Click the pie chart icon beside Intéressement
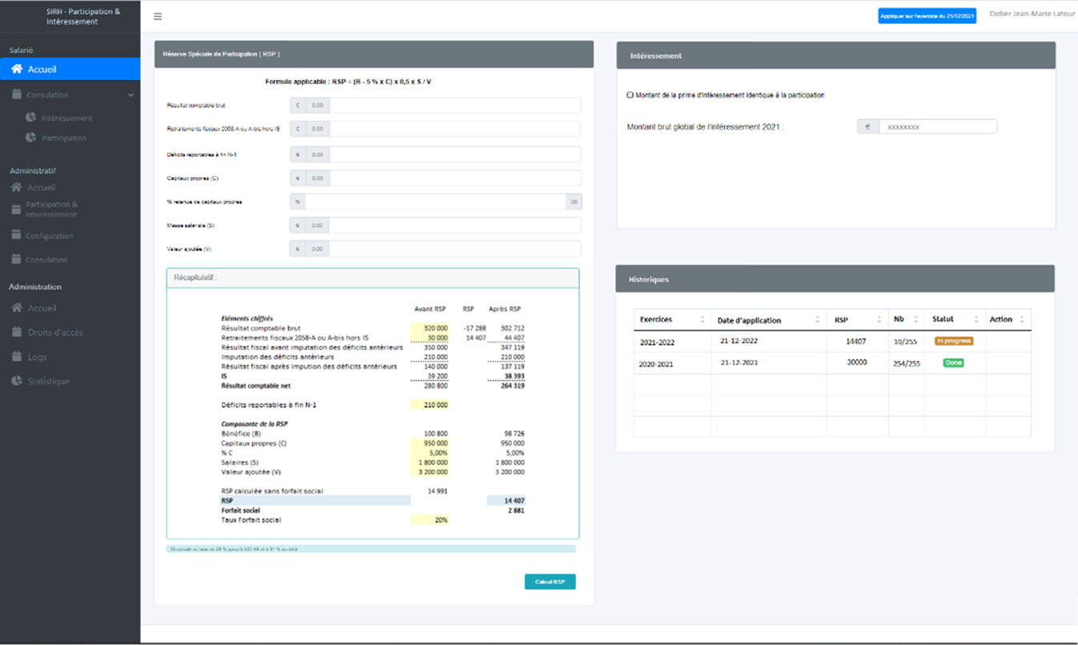Image resolution: width=1078 pixels, height=645 pixels. point(31,118)
